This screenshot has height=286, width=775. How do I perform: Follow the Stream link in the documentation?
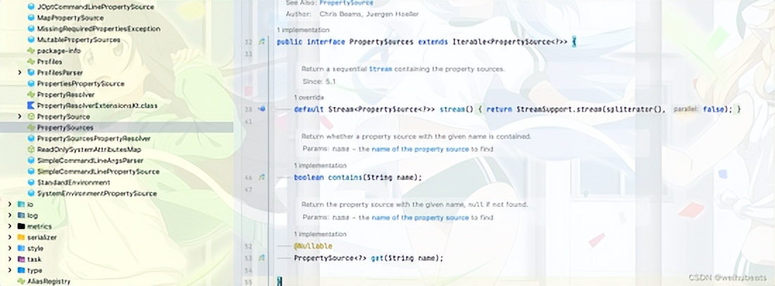pyautogui.click(x=380, y=69)
